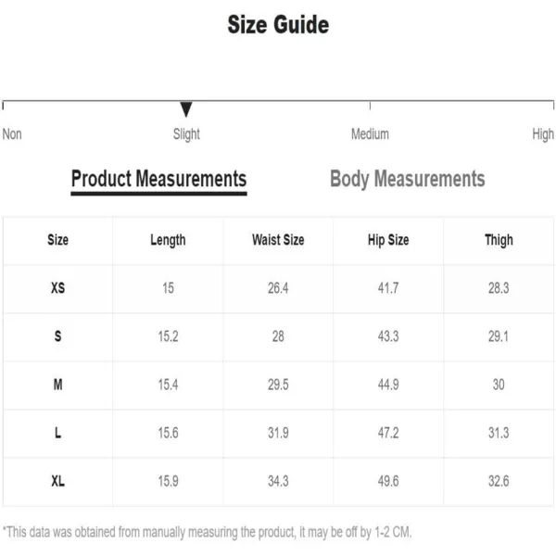556x556 pixels.
Task: Click the Hip Size column header
Action: click(x=388, y=240)
